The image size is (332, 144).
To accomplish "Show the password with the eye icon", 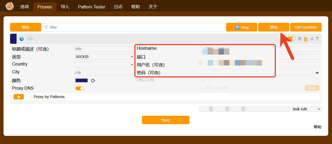I will click(317, 73).
